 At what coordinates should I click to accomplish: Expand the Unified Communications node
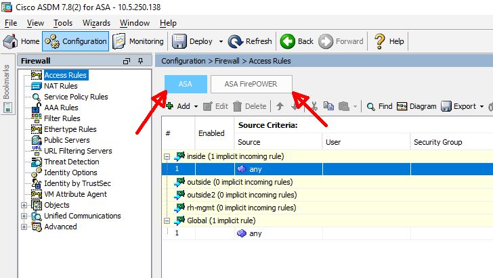(24, 216)
